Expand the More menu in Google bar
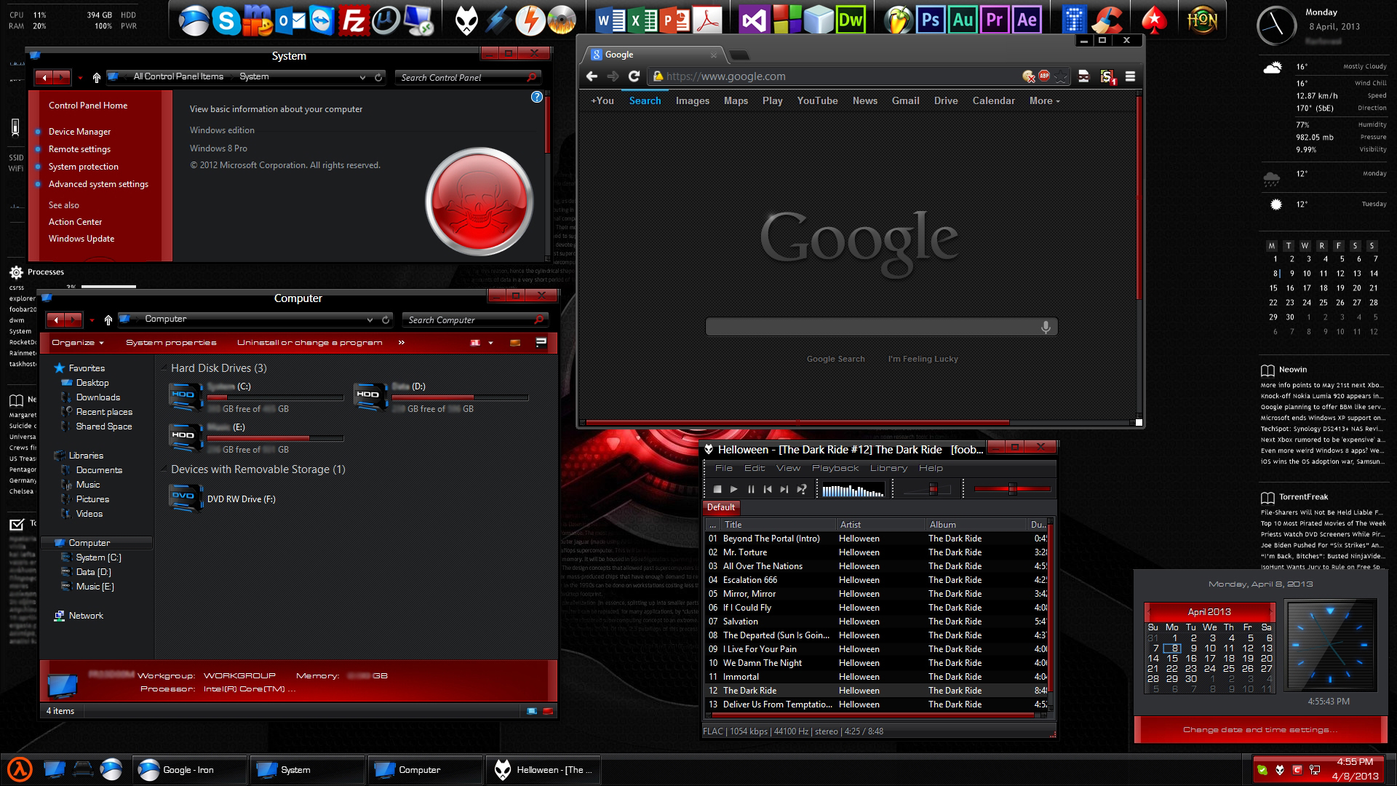This screenshot has width=1397, height=786. click(1044, 101)
